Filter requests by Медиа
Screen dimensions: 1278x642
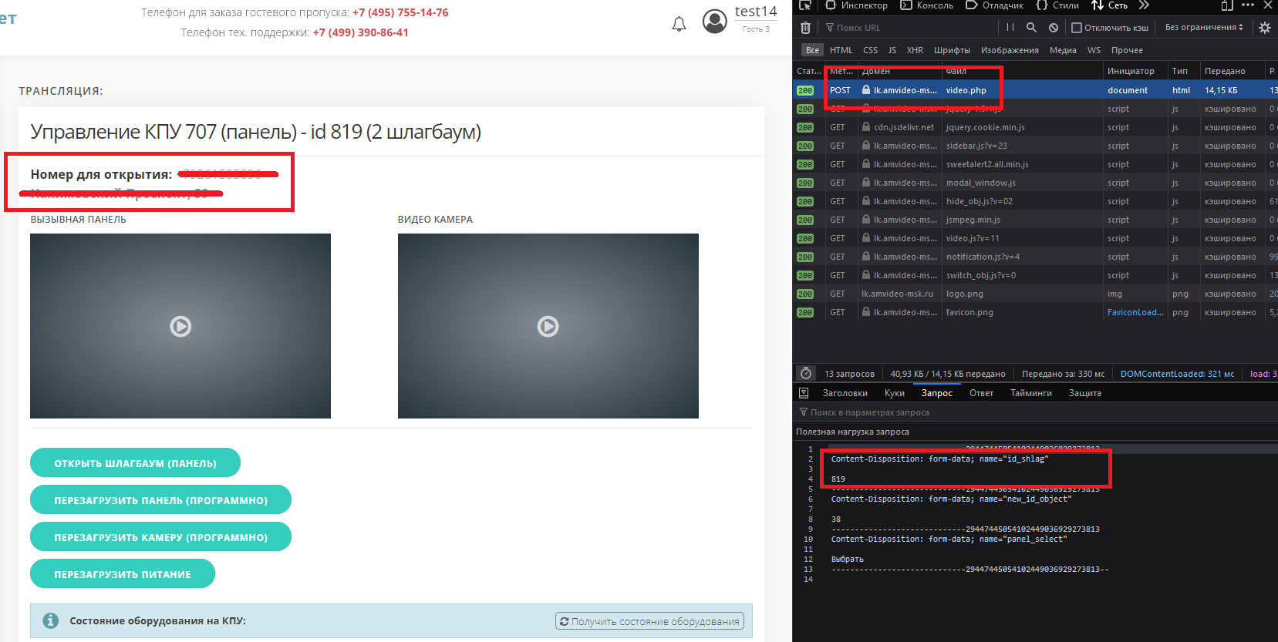pos(1063,50)
